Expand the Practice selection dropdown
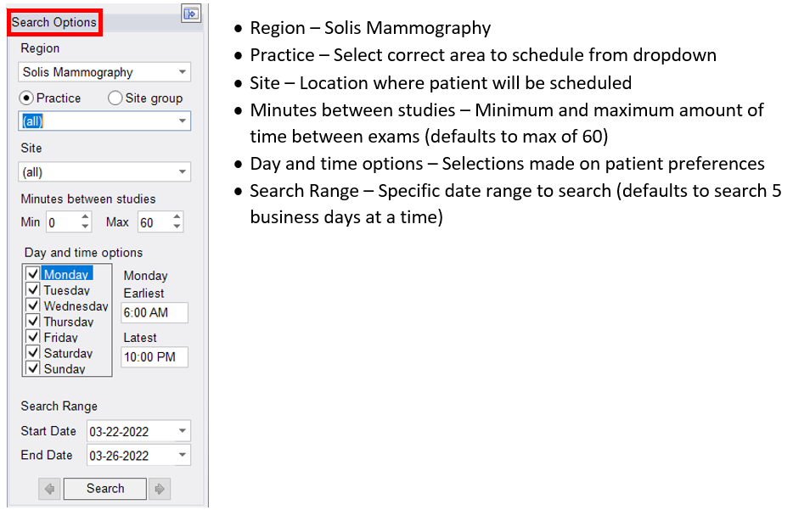 click(x=183, y=121)
